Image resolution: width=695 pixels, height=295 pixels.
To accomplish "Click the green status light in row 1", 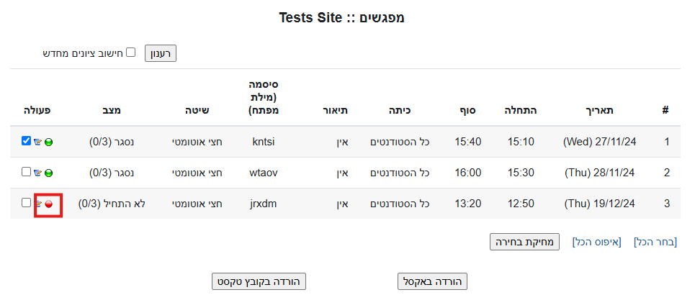I will [49, 142].
